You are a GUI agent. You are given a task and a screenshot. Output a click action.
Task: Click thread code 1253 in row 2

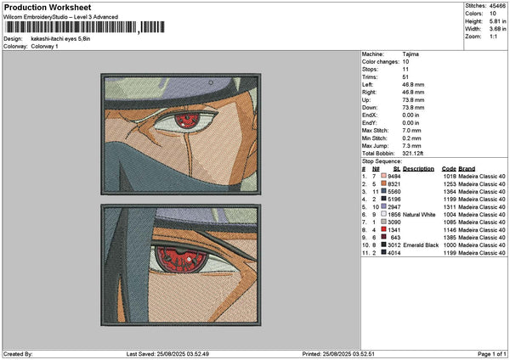450,184
